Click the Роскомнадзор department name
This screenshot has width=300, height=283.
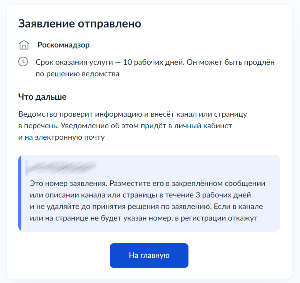coord(63,45)
